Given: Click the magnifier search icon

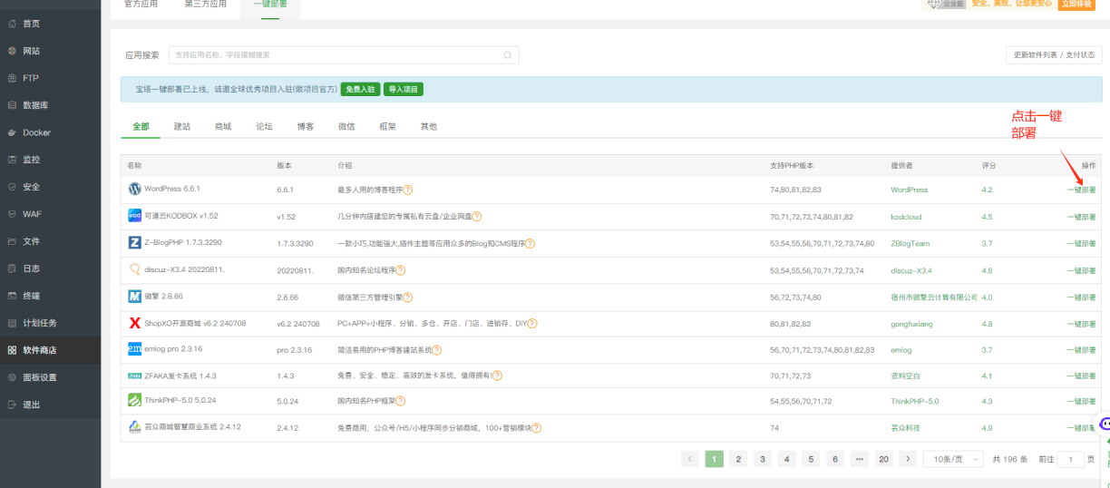Looking at the screenshot, I should coord(508,55).
